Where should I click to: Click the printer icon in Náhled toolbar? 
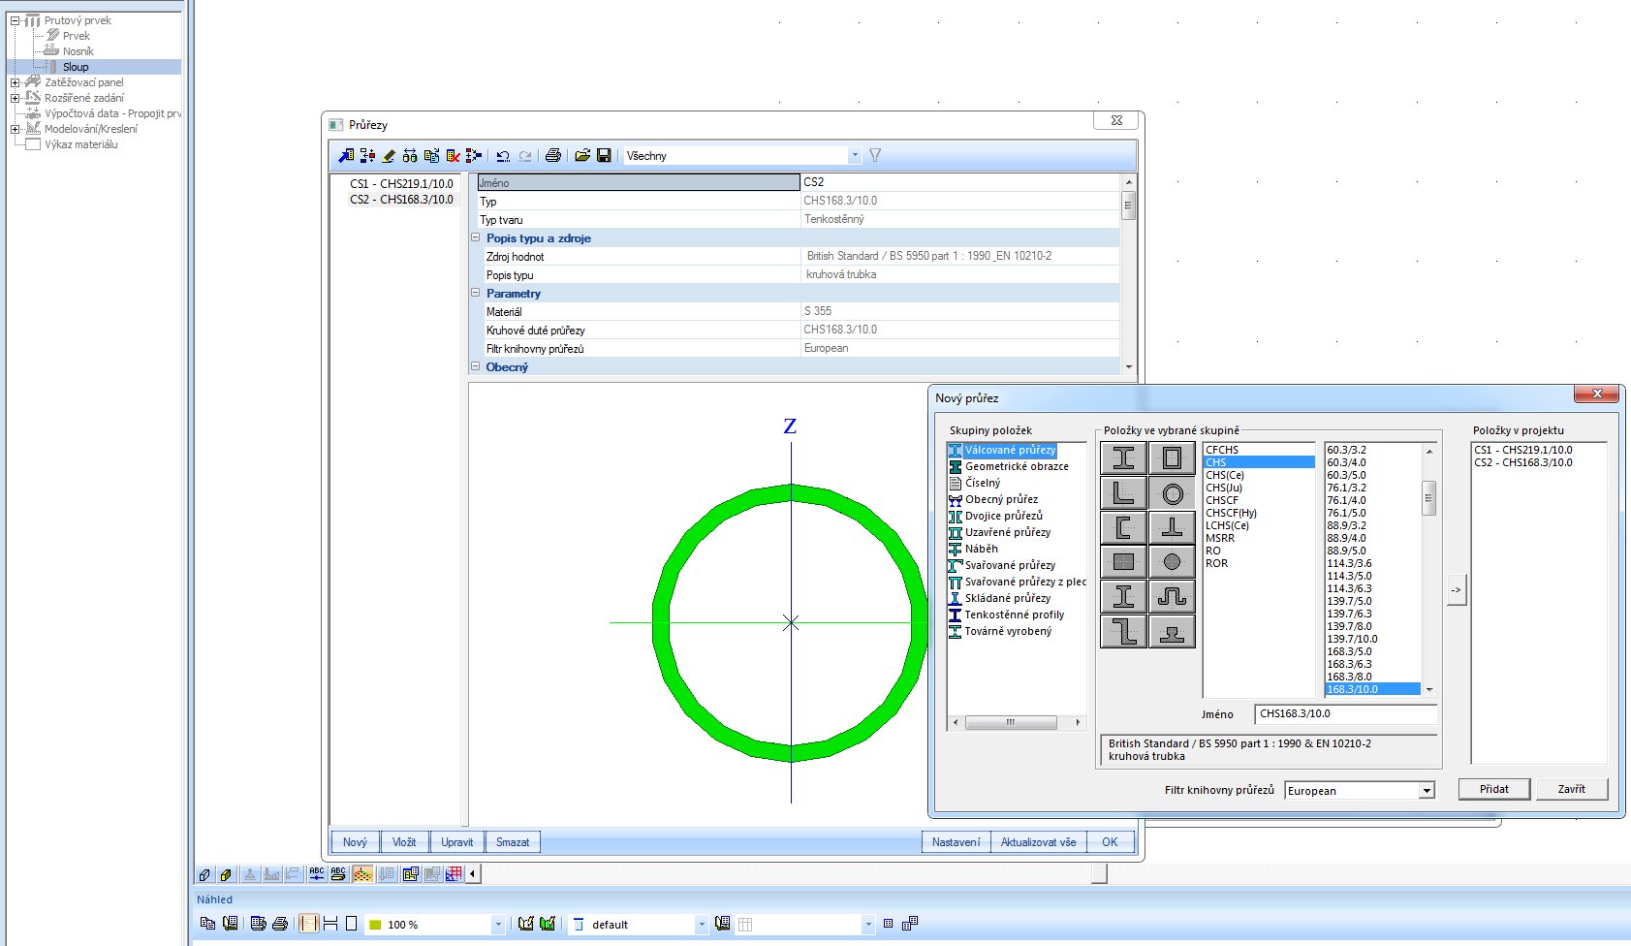click(280, 924)
